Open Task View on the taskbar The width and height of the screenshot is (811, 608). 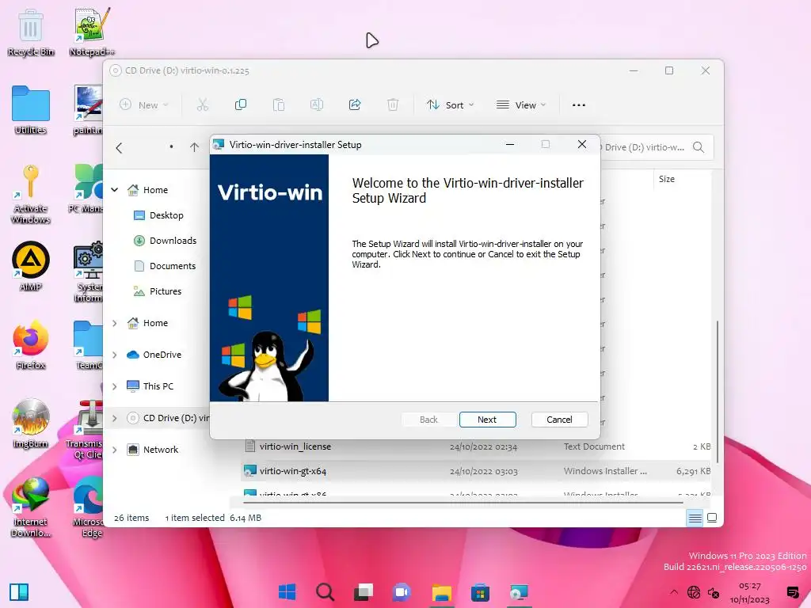click(x=363, y=591)
